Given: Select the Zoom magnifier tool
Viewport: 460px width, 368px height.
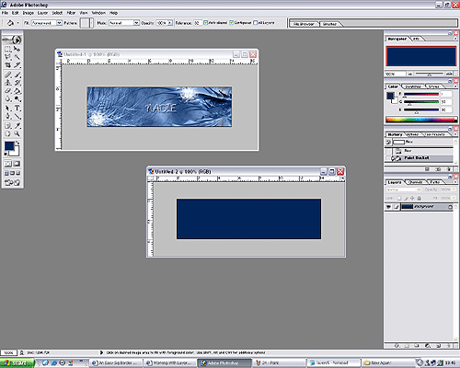Looking at the screenshot, I should (17, 133).
